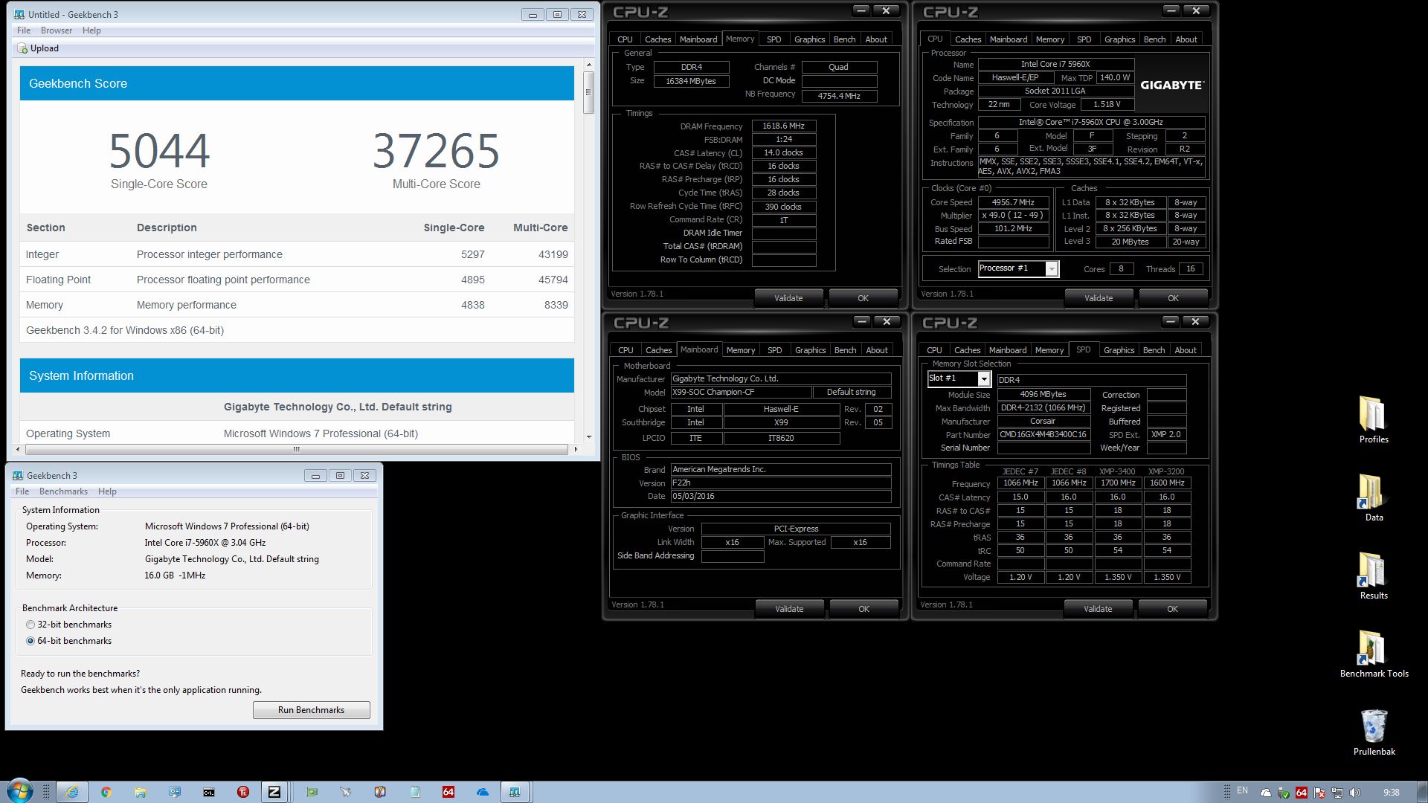Click the Show Desktop strip

[x=1422, y=792]
